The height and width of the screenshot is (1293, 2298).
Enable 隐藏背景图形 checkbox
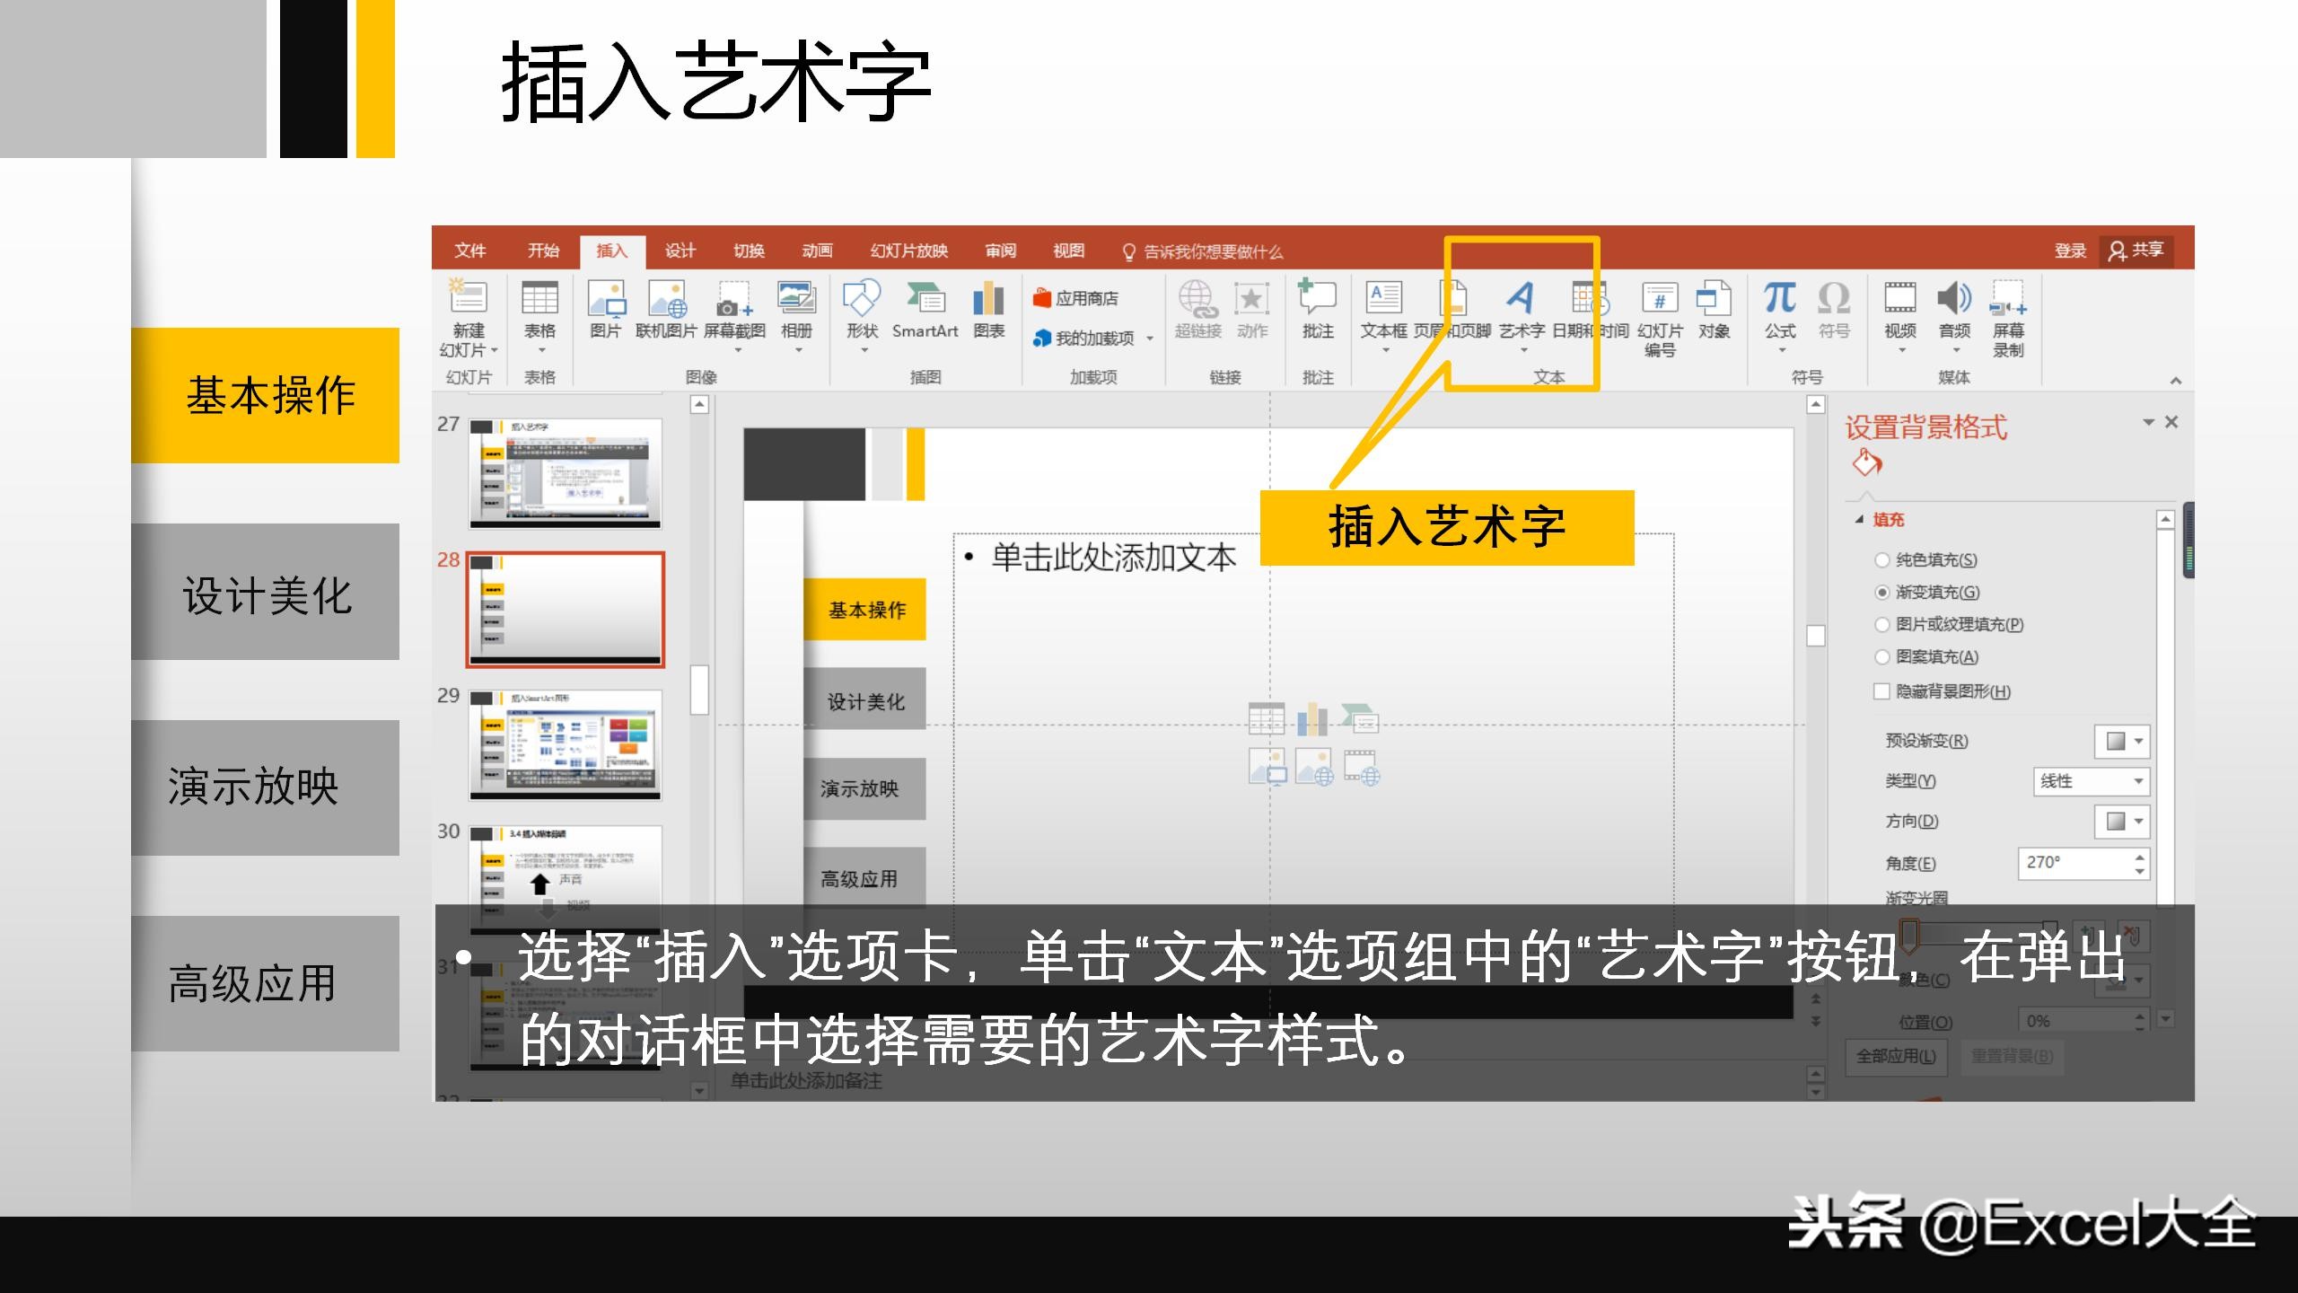point(1880,691)
